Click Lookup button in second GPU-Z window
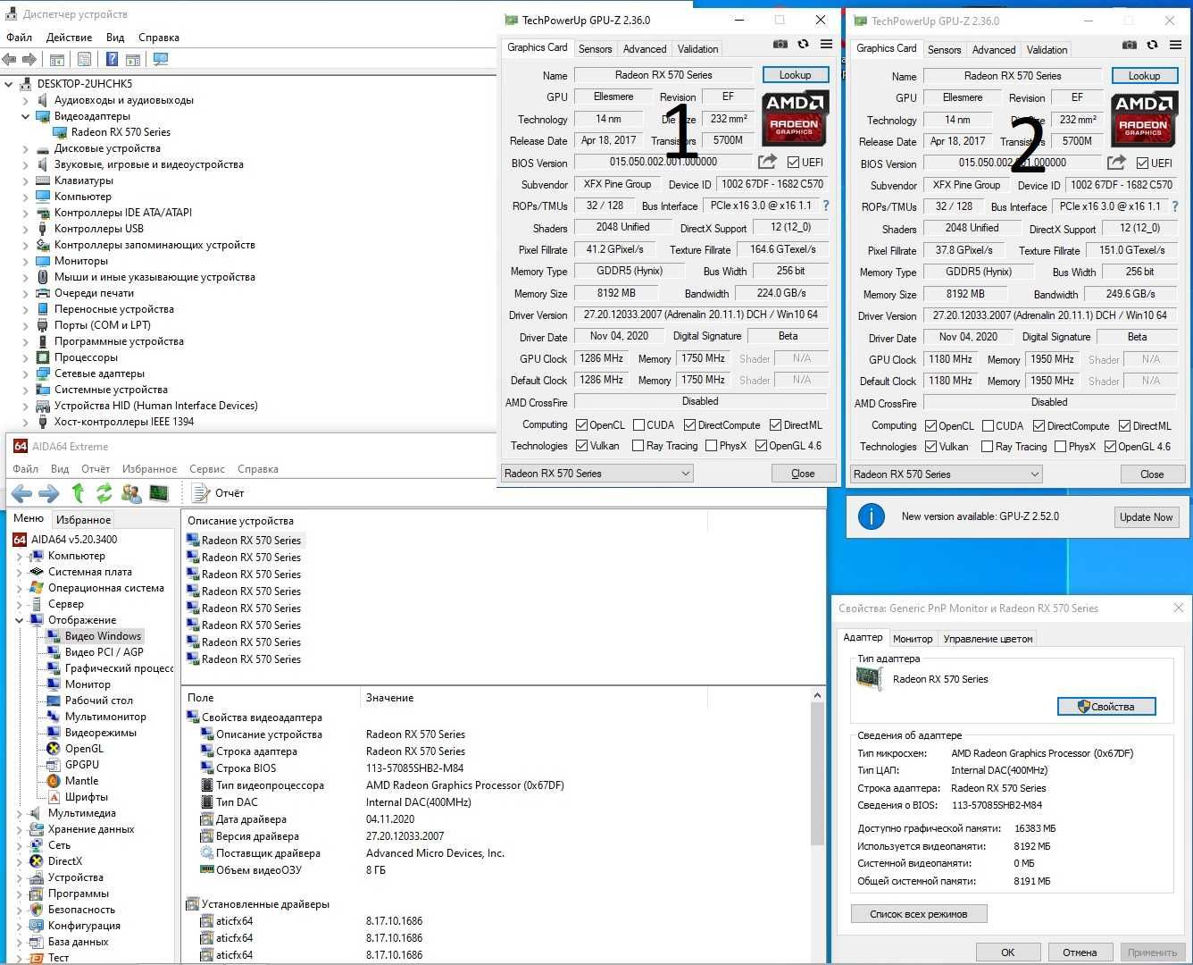Screen dimensions: 1193x965 (x=1144, y=76)
